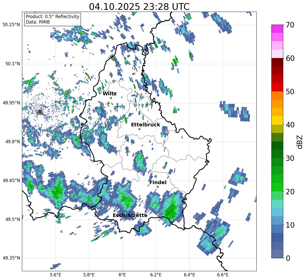Viewport: 306px width, 280px height.
Task: Click the Findel city label
Action: (158, 182)
